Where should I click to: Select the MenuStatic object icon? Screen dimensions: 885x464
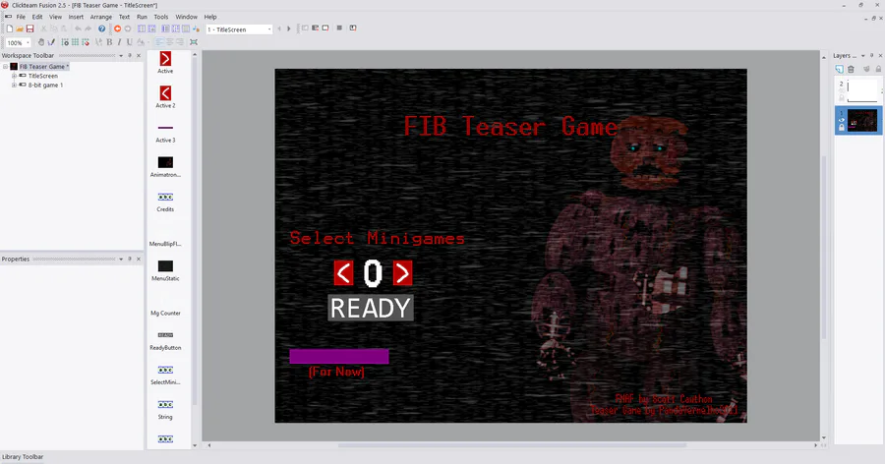(165, 265)
